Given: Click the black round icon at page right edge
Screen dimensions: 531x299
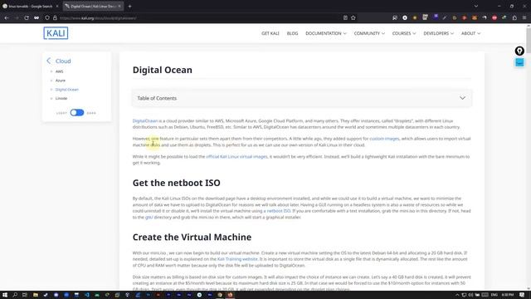Looking at the screenshot, I should [519, 51].
